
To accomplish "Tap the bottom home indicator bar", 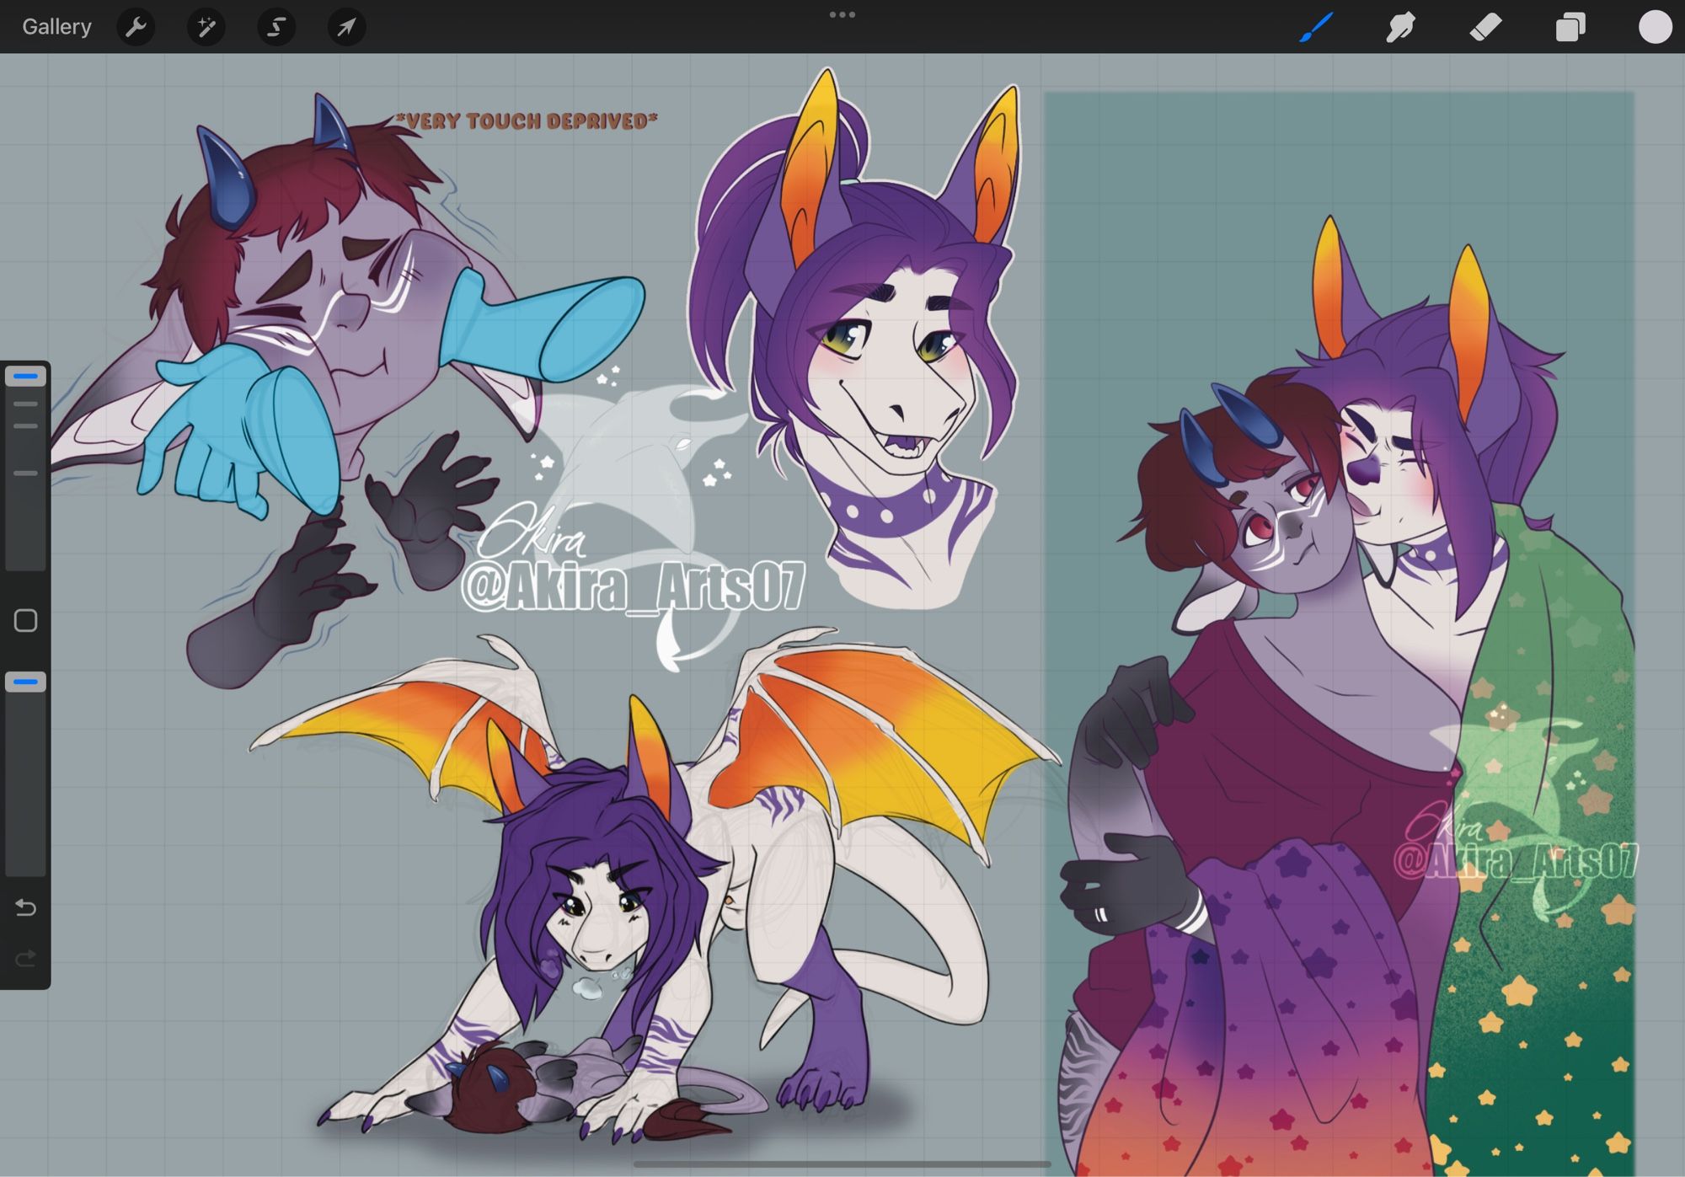I will (x=842, y=1164).
